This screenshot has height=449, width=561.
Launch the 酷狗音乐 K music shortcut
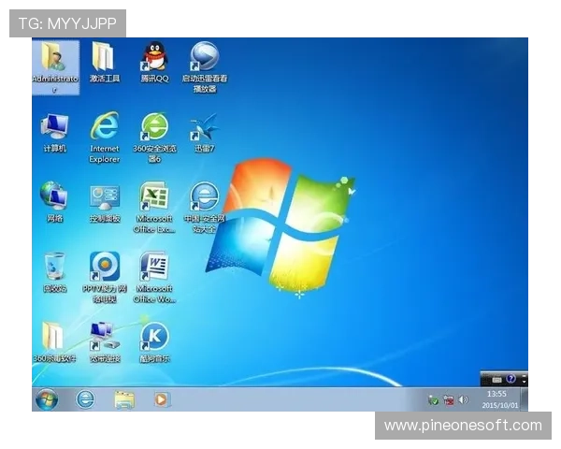tap(154, 342)
